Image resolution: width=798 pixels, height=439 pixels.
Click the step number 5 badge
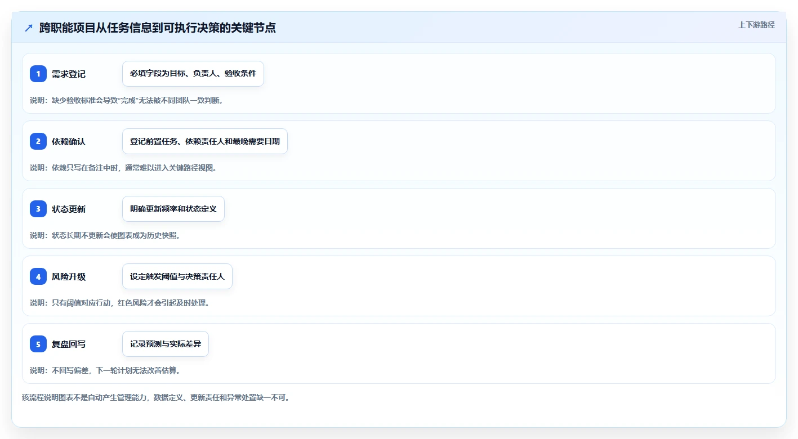click(x=38, y=344)
